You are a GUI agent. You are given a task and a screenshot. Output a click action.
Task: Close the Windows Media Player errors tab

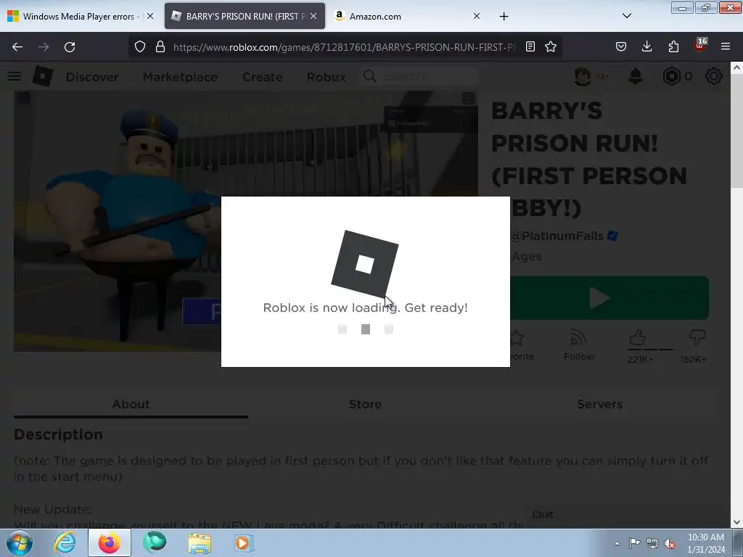150,16
